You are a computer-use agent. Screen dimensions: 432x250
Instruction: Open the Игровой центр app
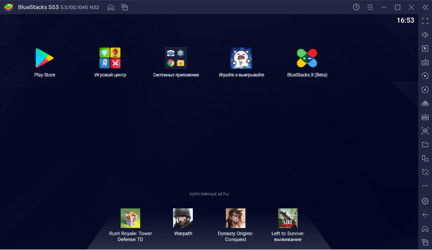[110, 58]
